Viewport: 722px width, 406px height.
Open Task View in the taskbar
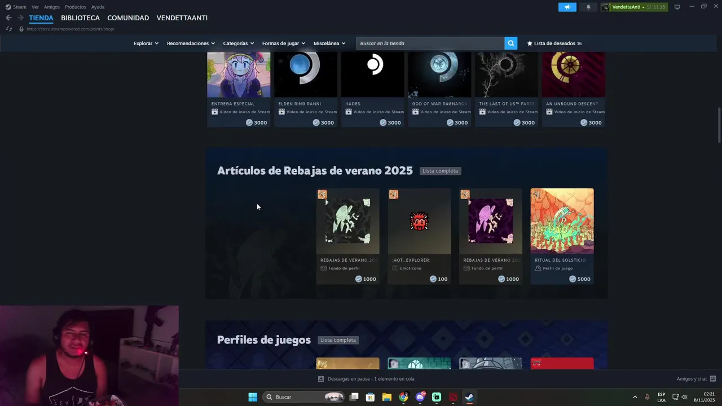click(354, 397)
